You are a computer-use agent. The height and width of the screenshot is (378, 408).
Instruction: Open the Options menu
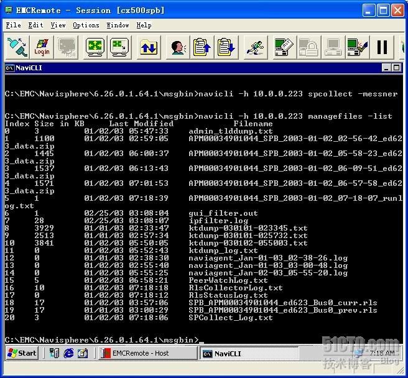click(86, 25)
